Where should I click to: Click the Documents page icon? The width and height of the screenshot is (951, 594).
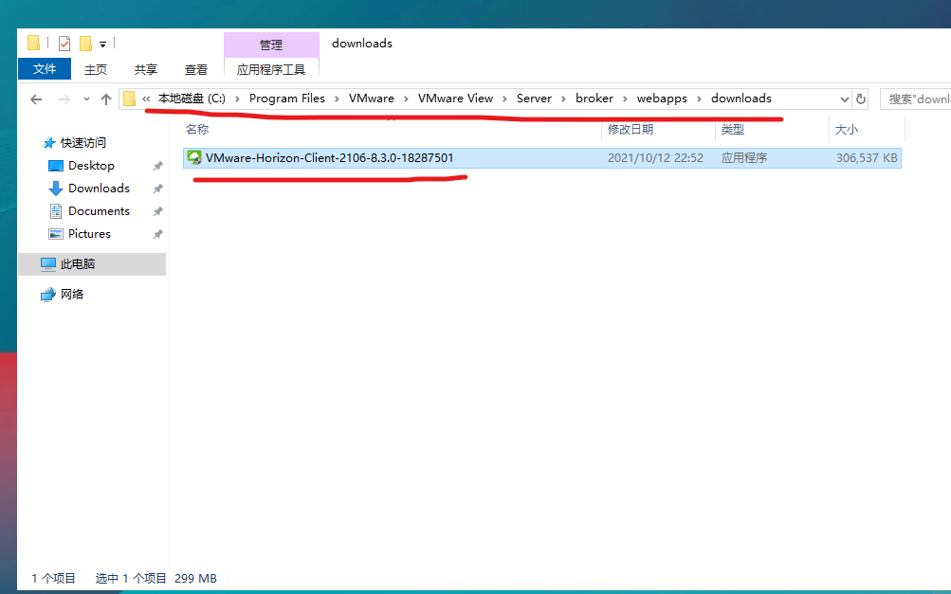[56, 211]
